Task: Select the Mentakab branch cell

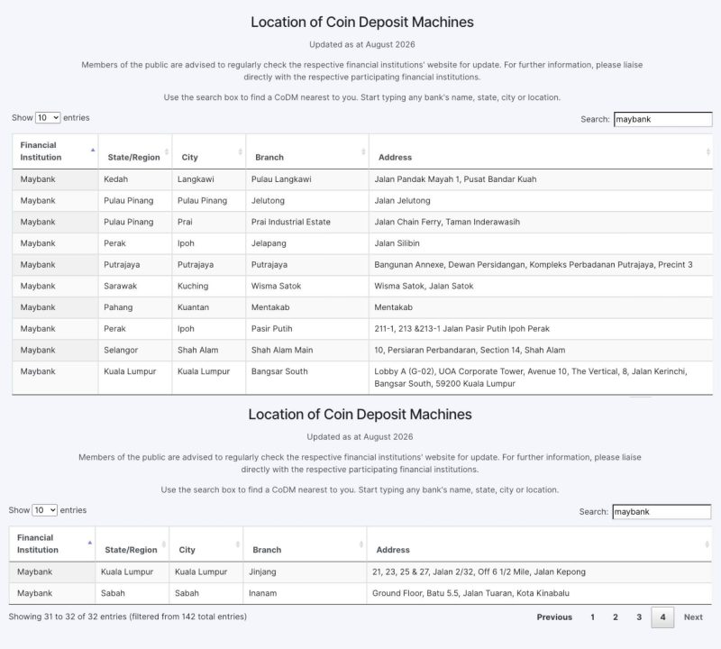Action: click(307, 307)
